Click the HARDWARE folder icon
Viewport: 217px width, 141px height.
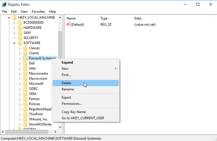coord(20,28)
